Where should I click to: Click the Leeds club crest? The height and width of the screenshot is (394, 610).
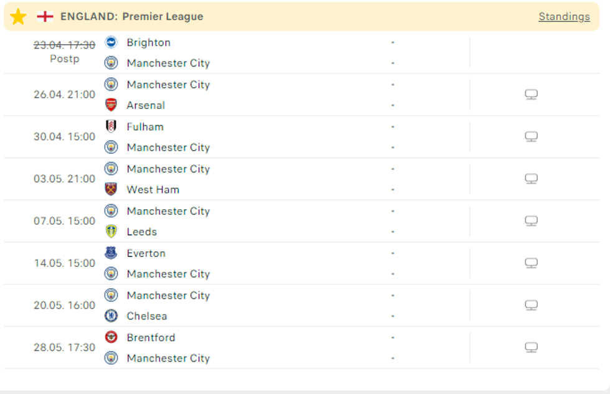pyautogui.click(x=111, y=232)
